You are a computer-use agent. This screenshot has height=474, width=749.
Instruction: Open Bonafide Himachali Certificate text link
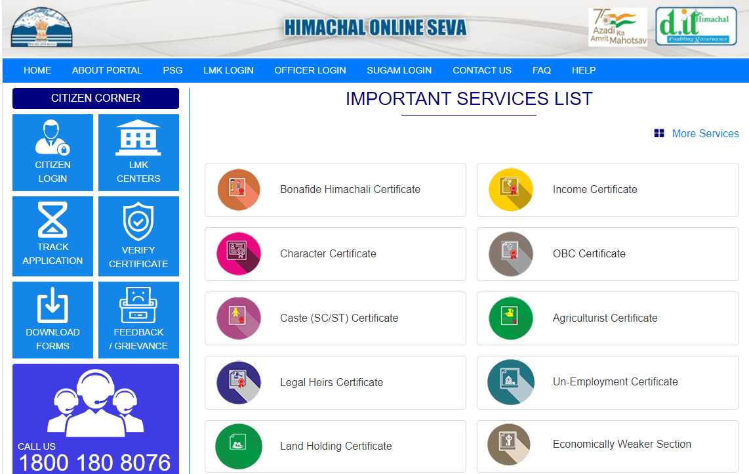[x=350, y=190]
